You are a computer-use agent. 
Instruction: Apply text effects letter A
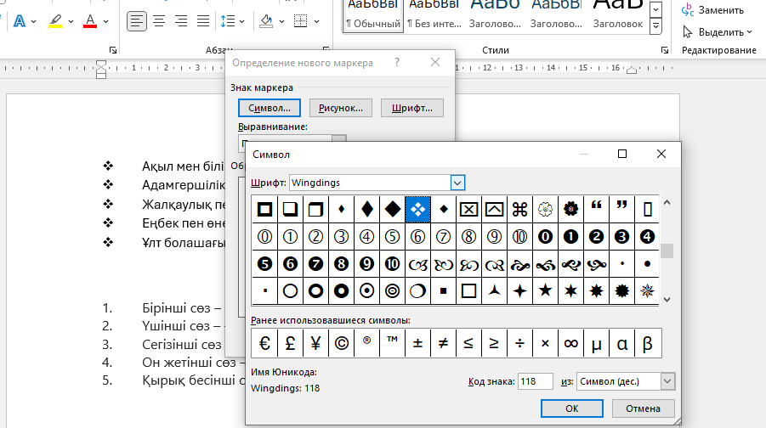(20, 21)
